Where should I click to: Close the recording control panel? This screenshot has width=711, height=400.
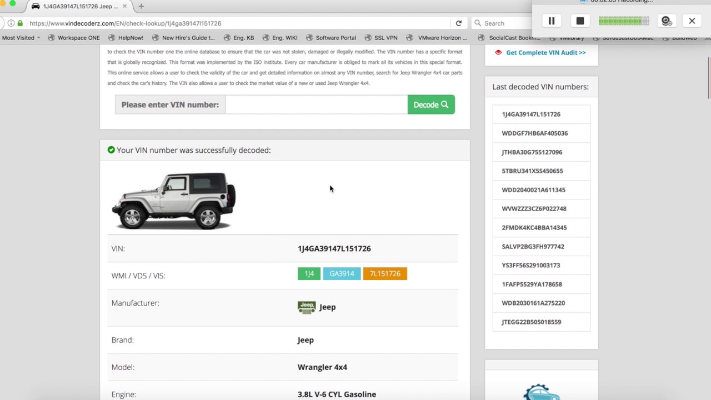[692, 21]
